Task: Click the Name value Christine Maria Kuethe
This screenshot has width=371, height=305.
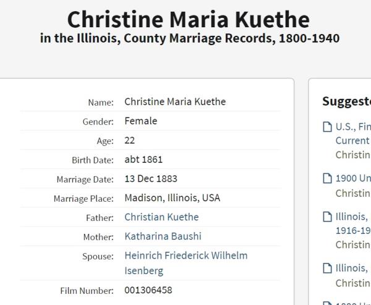Action: pos(175,101)
